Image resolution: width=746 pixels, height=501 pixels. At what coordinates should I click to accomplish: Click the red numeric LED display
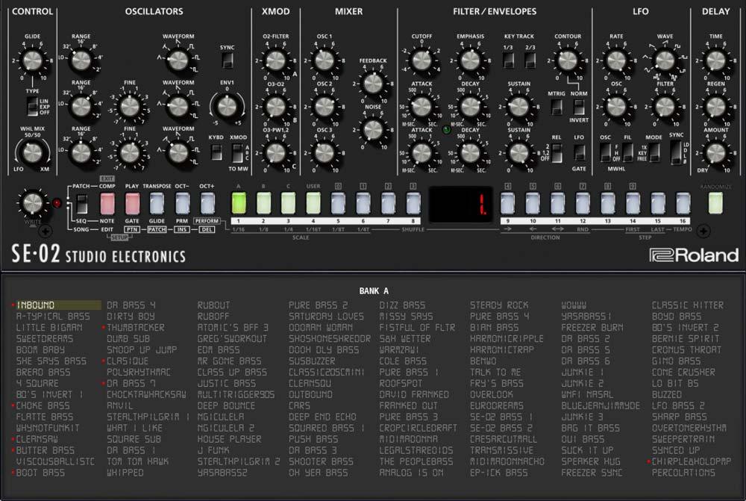pyautogui.click(x=460, y=205)
